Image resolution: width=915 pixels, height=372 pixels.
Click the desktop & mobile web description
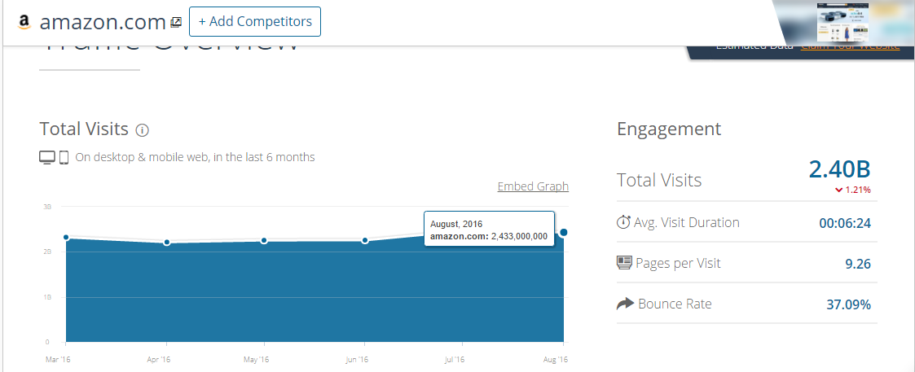click(x=195, y=157)
